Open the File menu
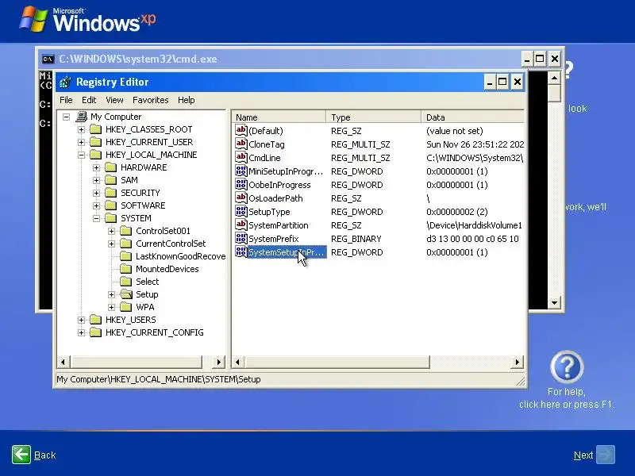The width and height of the screenshot is (635, 476). (x=66, y=100)
